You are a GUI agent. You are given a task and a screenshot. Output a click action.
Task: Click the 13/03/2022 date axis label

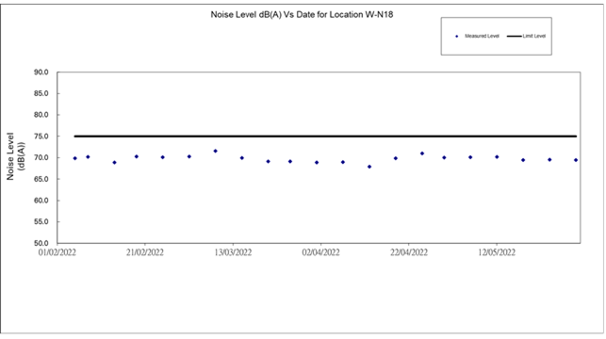(233, 252)
